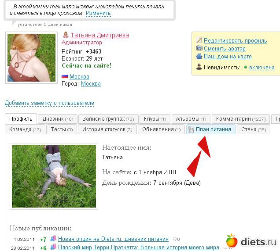The image size is (280, 251).
Task: Toggle invisibility via the включена link
Action: 262,68
